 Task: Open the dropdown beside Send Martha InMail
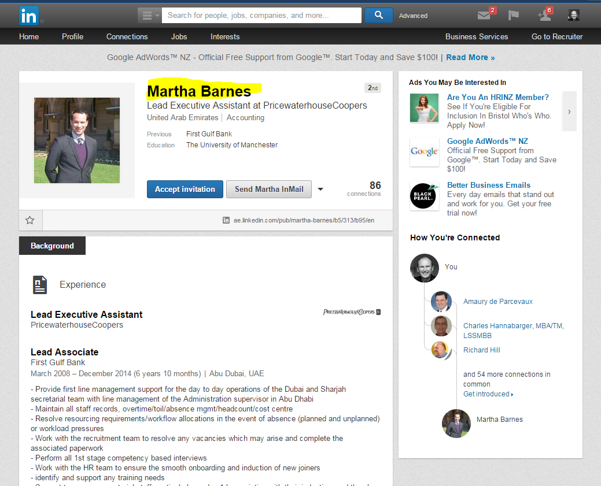(320, 189)
